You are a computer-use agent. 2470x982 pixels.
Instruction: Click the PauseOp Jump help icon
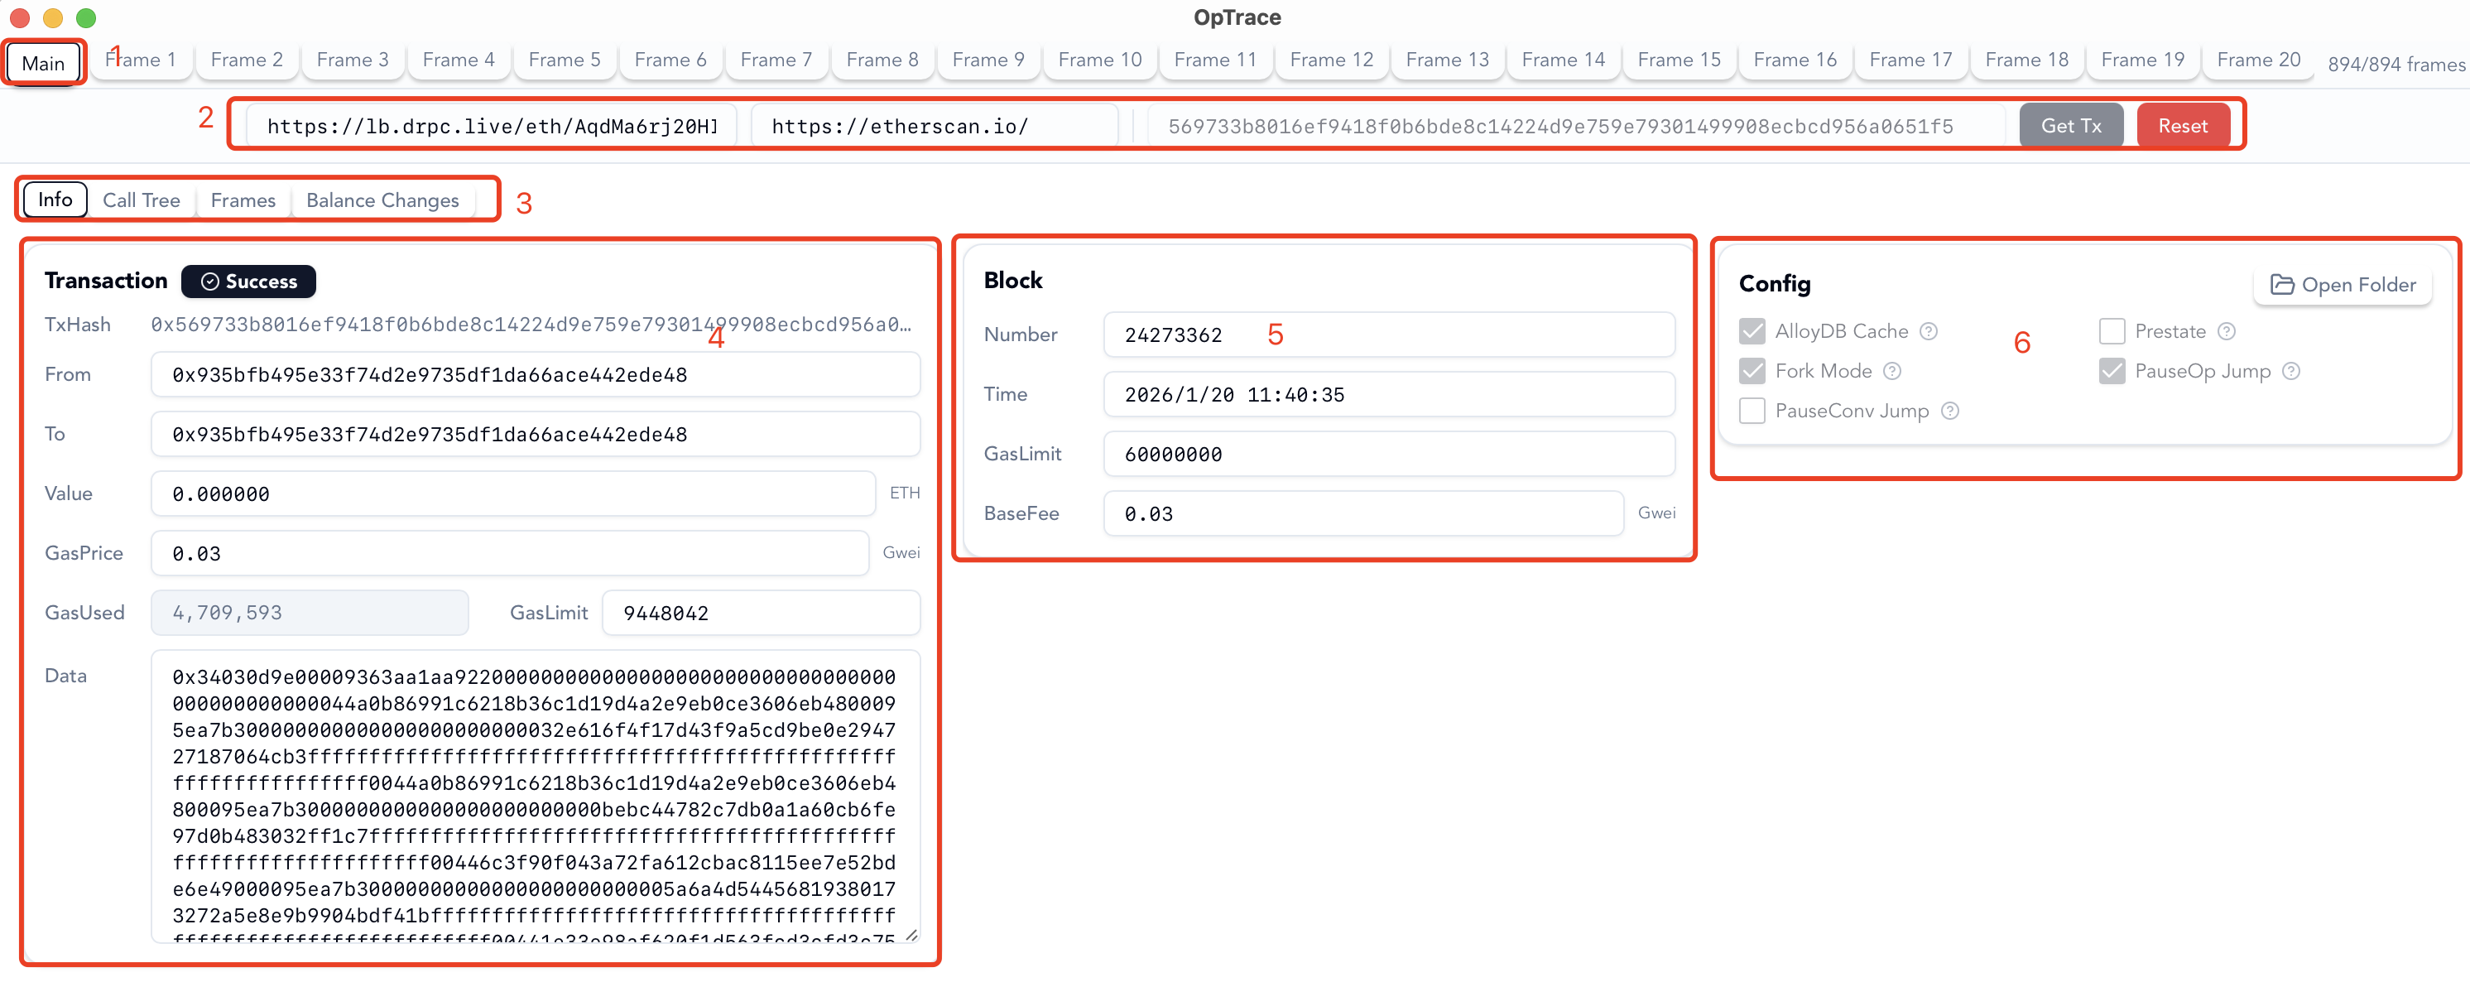click(x=2290, y=371)
